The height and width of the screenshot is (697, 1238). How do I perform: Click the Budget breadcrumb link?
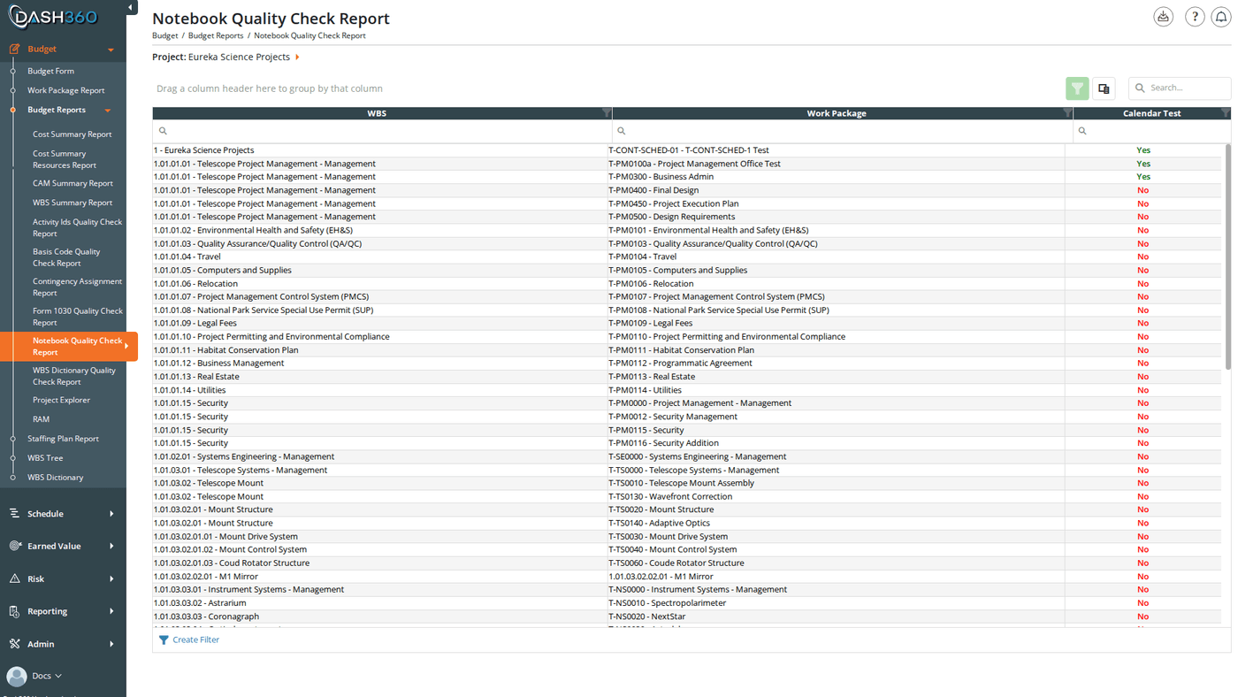click(x=164, y=36)
